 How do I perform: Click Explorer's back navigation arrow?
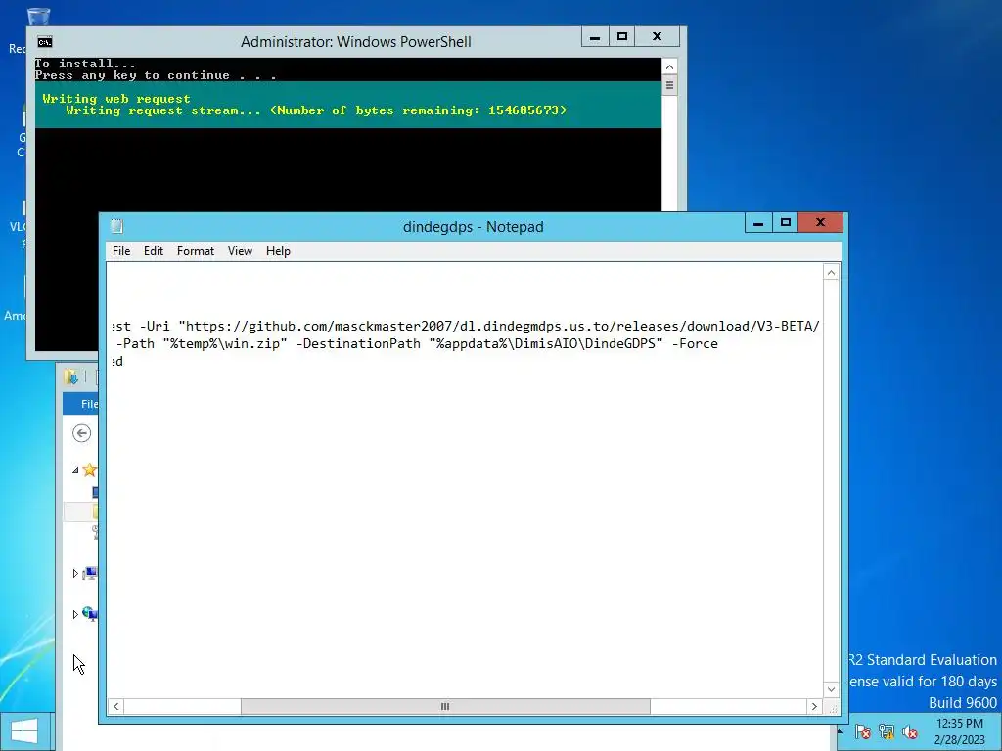[82, 433]
